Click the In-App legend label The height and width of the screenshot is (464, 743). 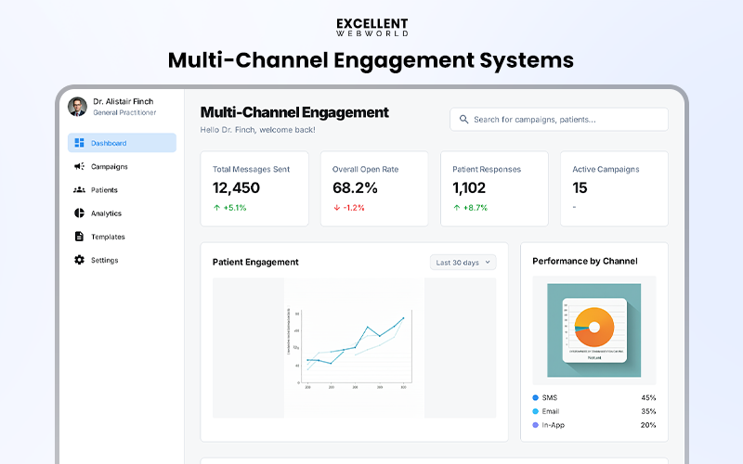click(x=553, y=425)
